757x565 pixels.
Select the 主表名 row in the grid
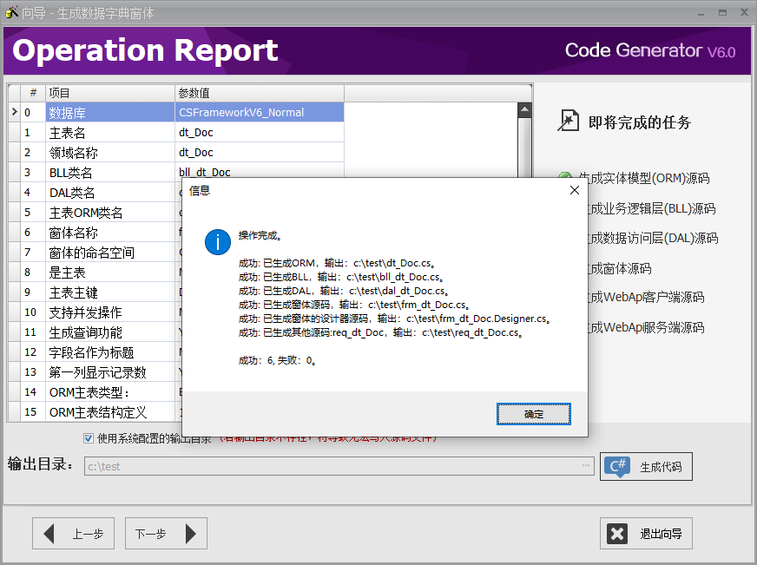(109, 133)
